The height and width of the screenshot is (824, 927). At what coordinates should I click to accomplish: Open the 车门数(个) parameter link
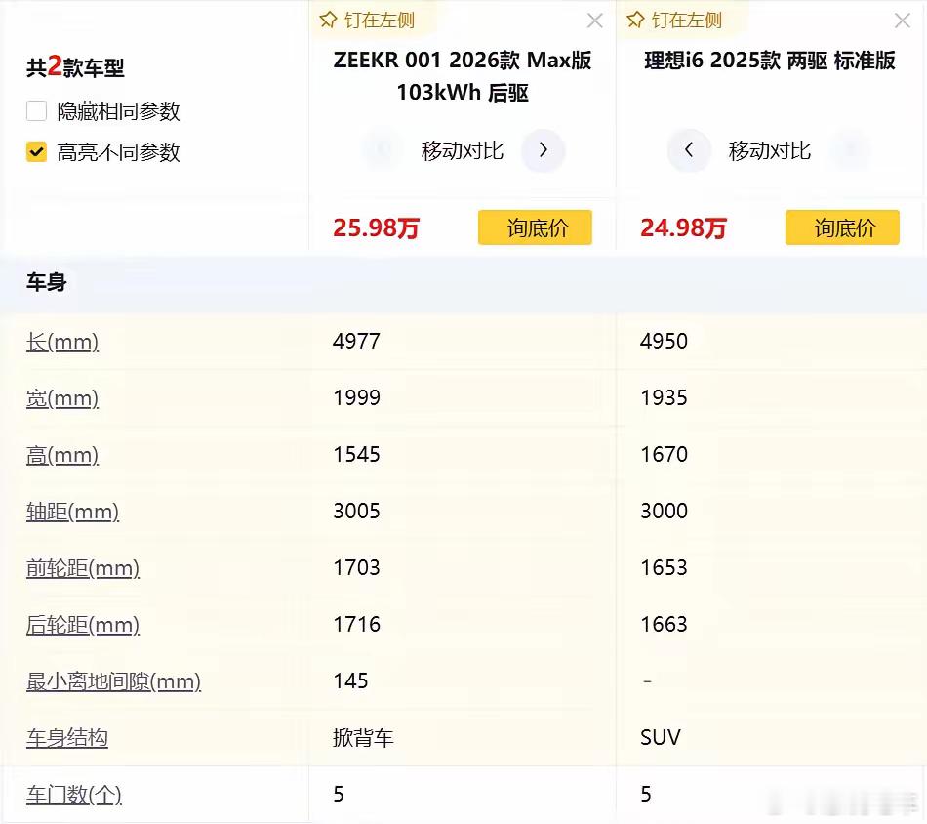point(74,795)
